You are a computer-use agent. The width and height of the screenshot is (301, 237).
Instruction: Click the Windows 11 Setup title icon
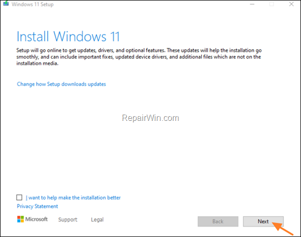[x=6, y=4]
